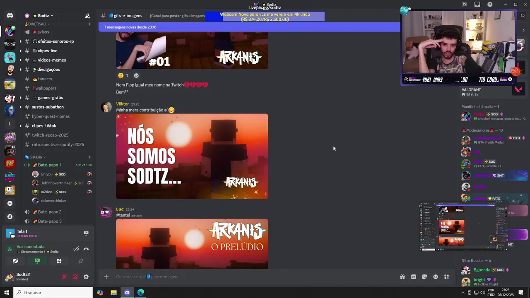Viewport: 530px width, 298px height.
Task: Open GIF picker icon
Action: click(x=413, y=277)
